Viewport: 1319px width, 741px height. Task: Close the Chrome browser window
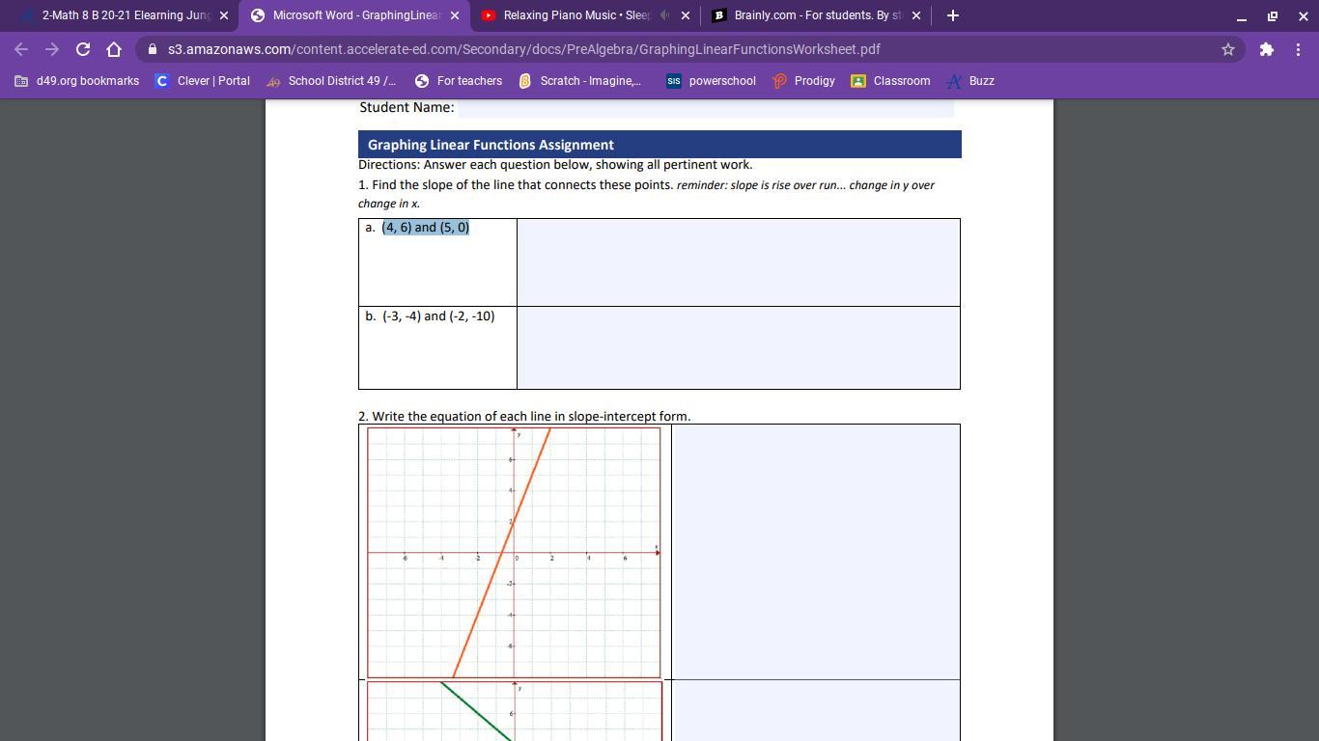pos(1303,15)
